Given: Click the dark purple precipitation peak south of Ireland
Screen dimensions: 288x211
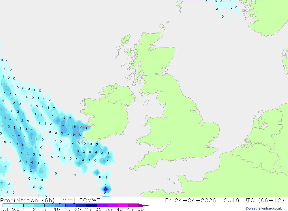Looking at the screenshot, I should click(105, 189).
